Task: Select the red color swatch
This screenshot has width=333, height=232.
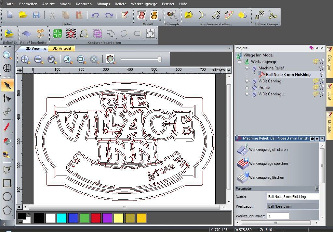Action: pyautogui.click(x=96, y=218)
